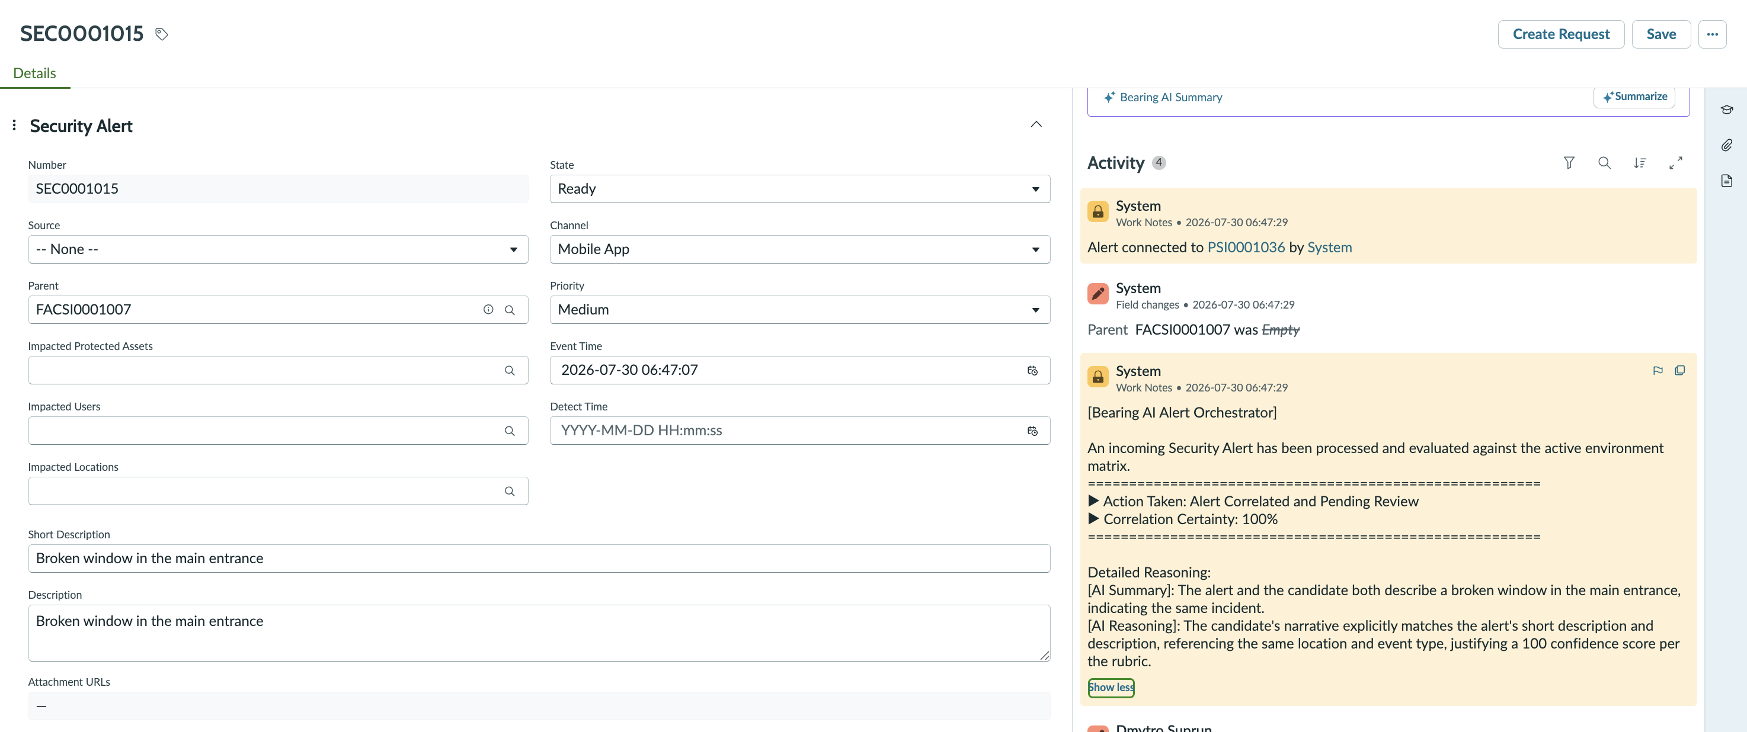This screenshot has width=1747, height=732.
Task: Open the Priority dropdown showing Medium
Action: point(799,310)
